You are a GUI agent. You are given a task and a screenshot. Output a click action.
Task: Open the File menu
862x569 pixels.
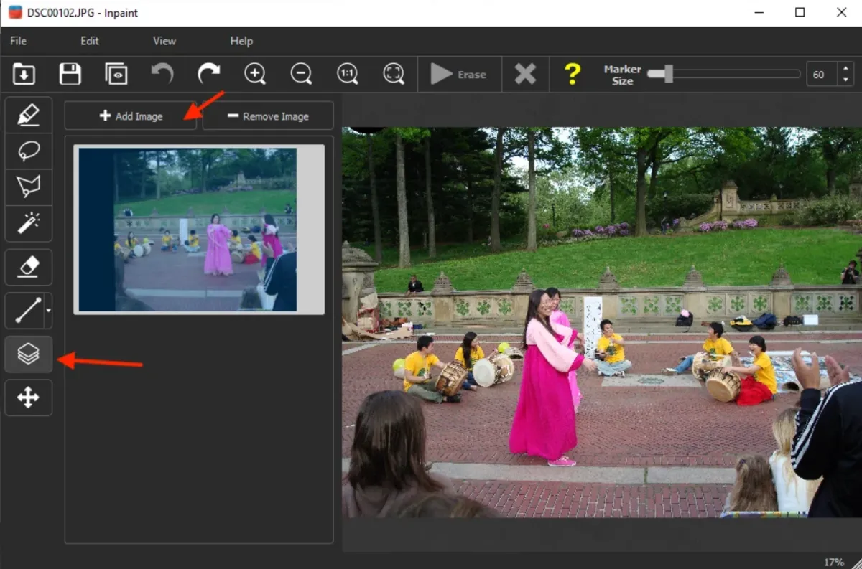click(x=17, y=41)
